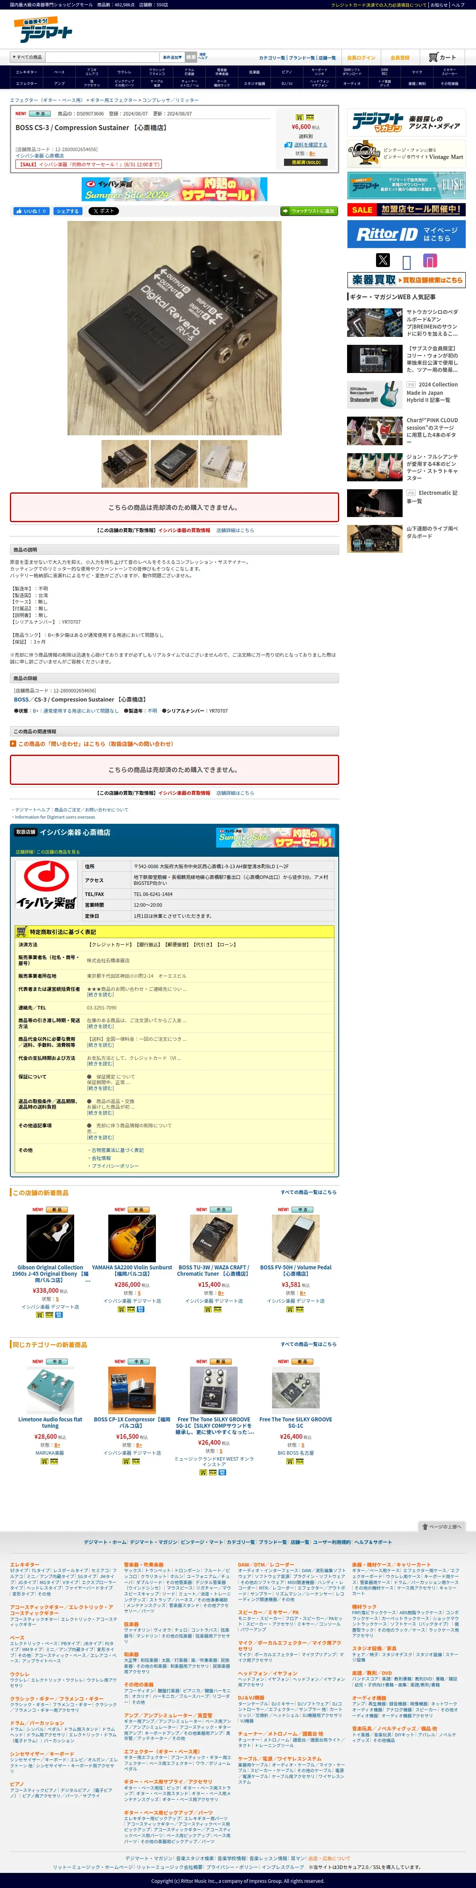The width and height of the screenshot is (476, 1888).
Task: Expand the warranty read-more link
Action: [100, 1088]
